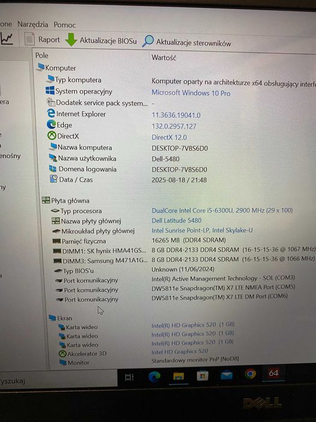Open the Raport button label

pyautogui.click(x=49, y=40)
